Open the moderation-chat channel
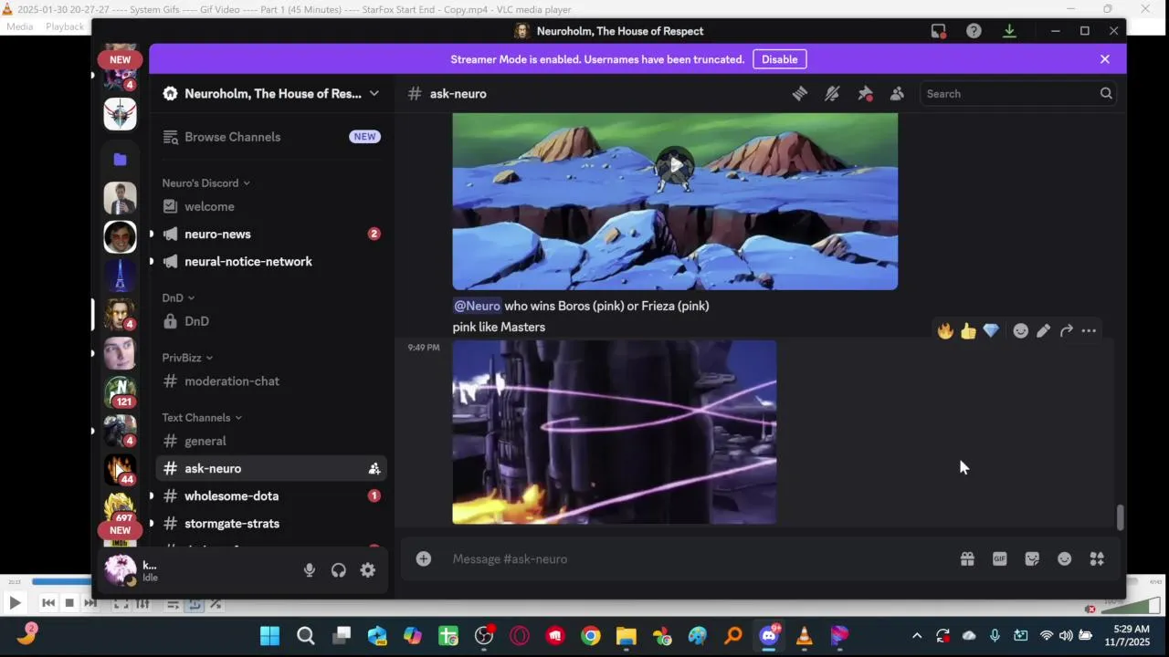1169x657 pixels. click(x=271, y=381)
